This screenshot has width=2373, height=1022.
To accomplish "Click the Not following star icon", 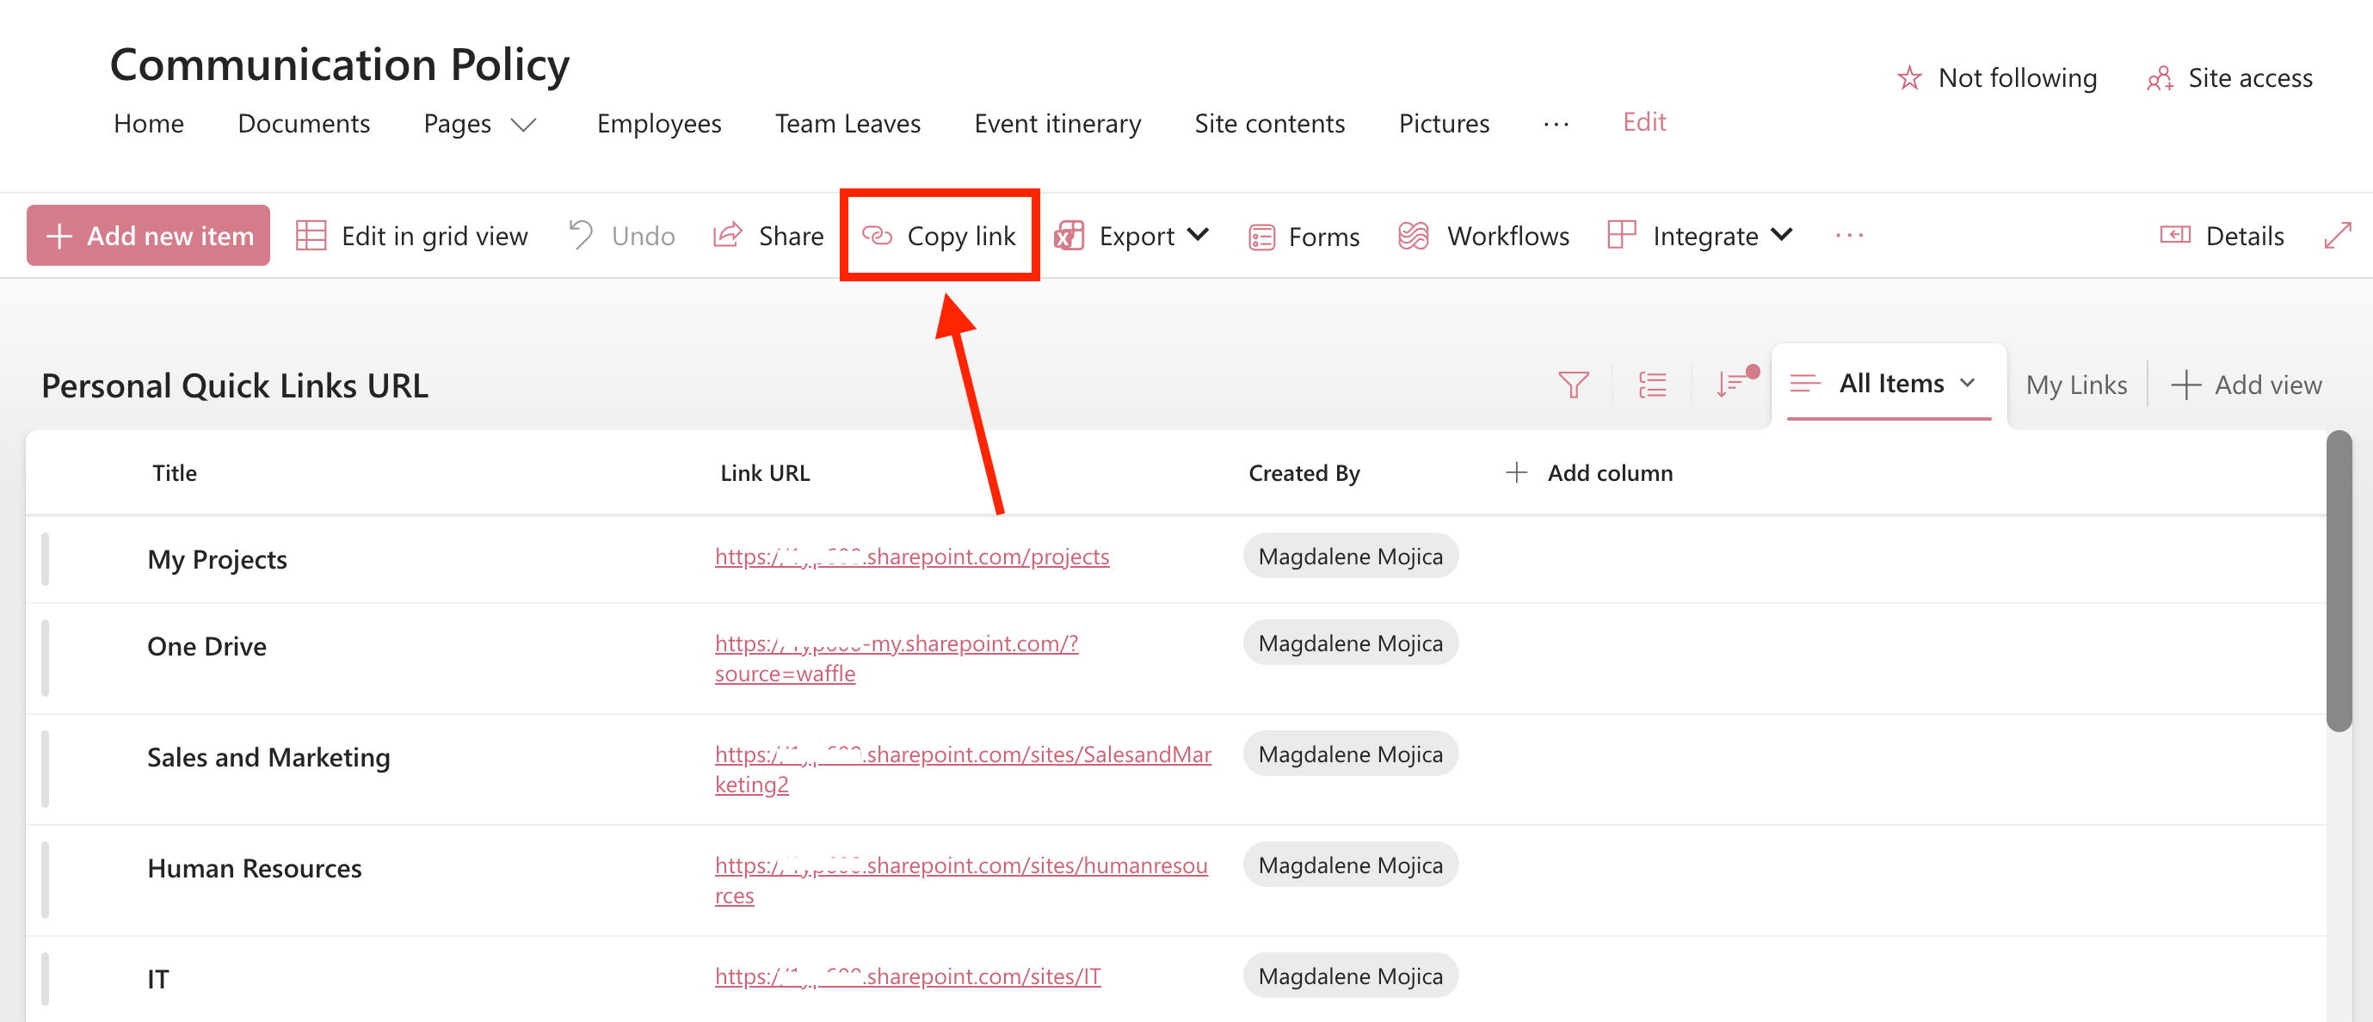I will click(1909, 77).
